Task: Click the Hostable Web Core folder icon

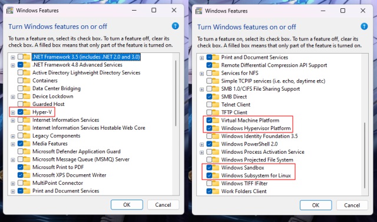Action: coord(27,128)
